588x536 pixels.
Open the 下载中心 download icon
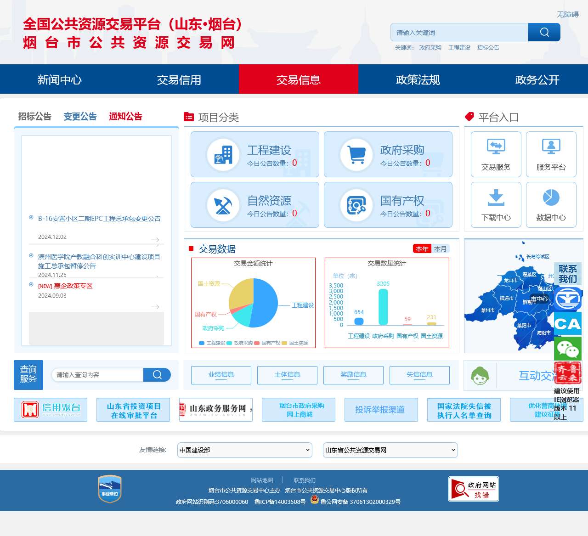(x=496, y=197)
